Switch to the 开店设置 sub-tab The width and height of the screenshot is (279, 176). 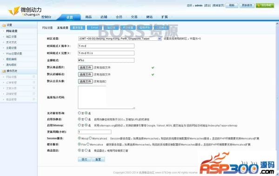click(128, 28)
